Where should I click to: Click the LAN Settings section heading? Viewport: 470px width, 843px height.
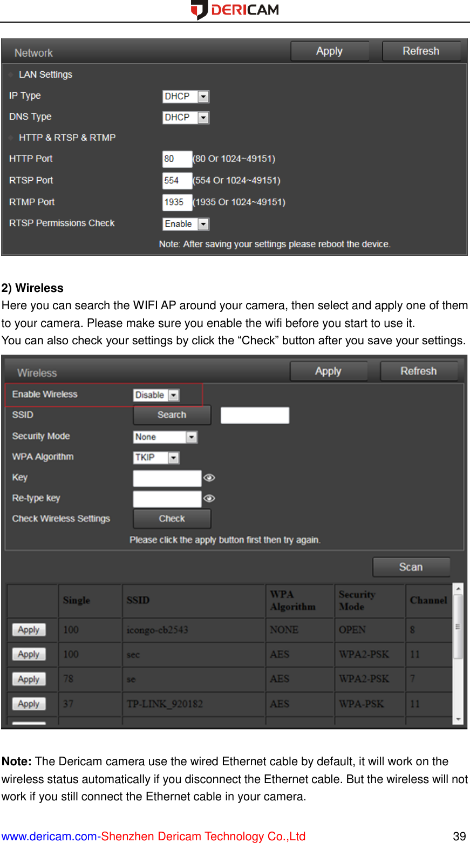tap(45, 74)
